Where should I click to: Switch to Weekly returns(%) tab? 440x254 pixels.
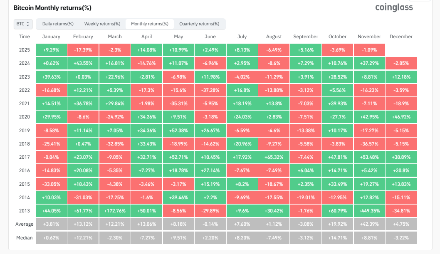102,24
